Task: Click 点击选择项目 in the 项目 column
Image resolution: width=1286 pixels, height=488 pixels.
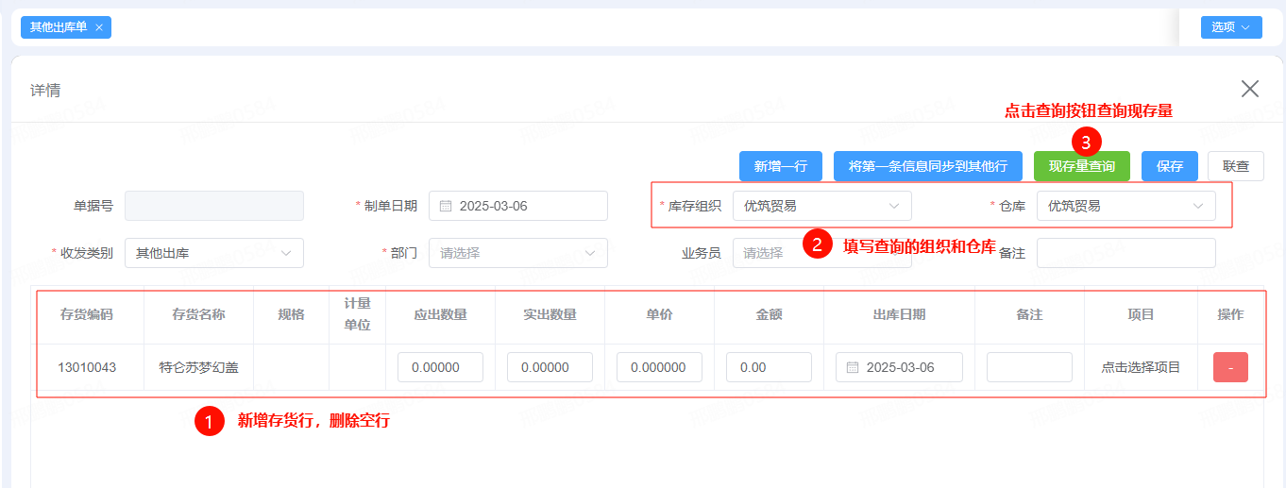Action: [1141, 367]
